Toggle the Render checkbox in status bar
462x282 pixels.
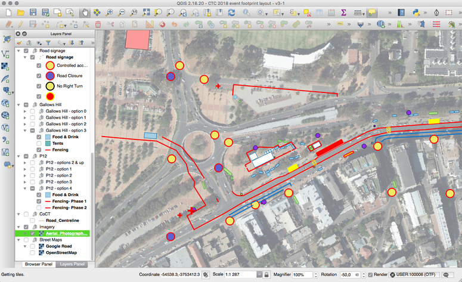coord(370,274)
